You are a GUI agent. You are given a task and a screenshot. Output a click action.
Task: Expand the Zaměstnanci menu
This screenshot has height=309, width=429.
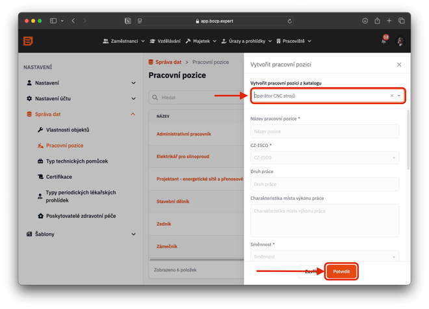(x=123, y=42)
